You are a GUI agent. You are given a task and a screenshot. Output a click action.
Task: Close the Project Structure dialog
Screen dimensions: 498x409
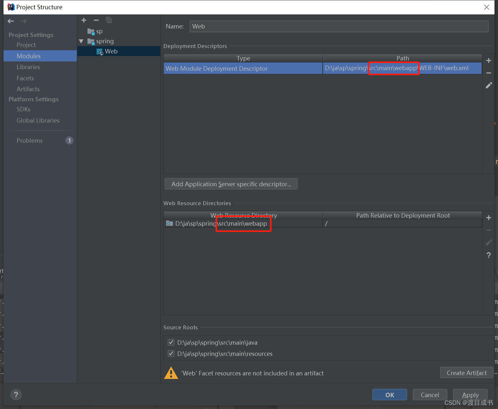(x=486, y=7)
